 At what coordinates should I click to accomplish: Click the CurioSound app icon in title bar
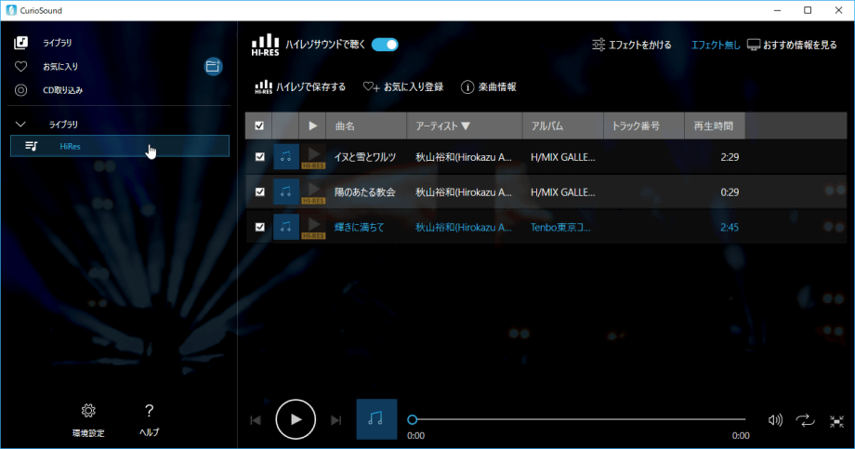pyautogui.click(x=11, y=10)
